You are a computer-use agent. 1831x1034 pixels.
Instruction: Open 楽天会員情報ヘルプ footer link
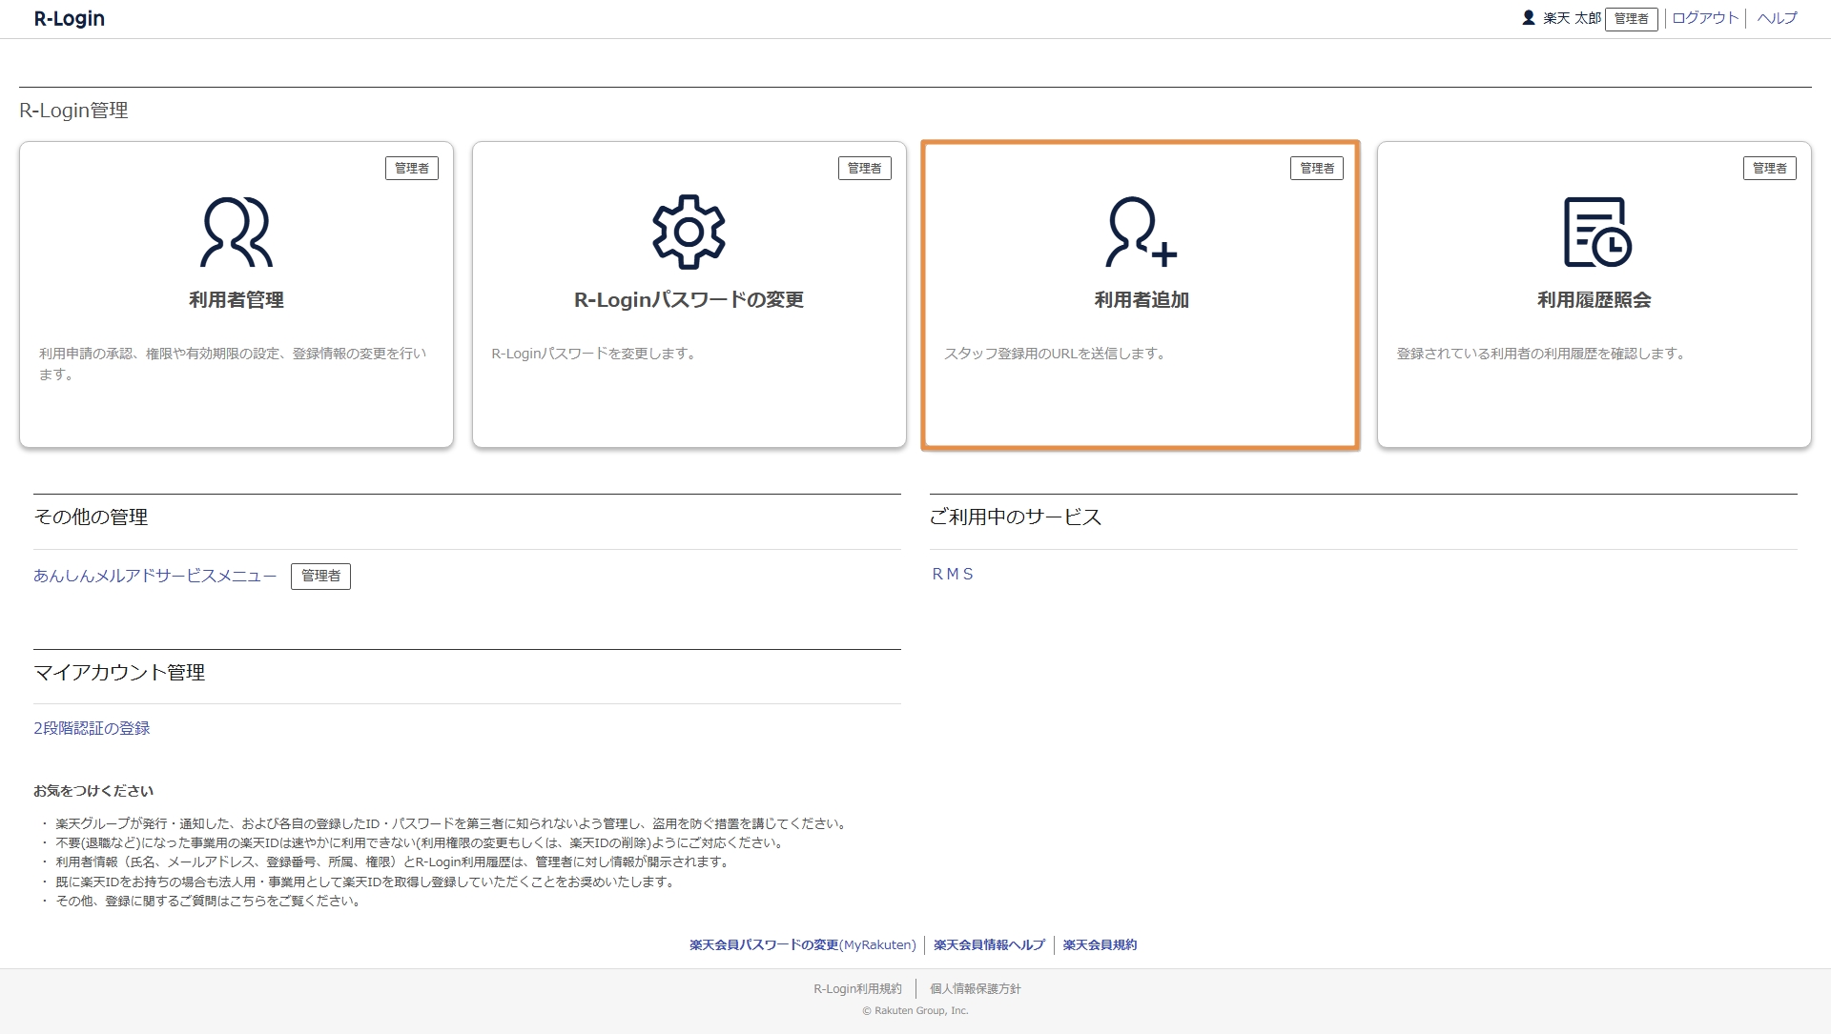[x=989, y=944]
